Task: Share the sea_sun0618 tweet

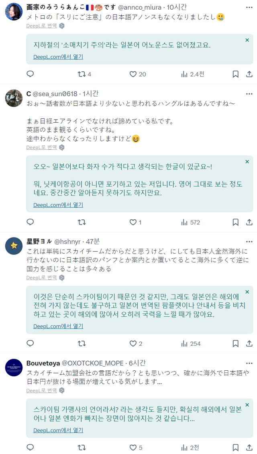Action: click(x=249, y=222)
